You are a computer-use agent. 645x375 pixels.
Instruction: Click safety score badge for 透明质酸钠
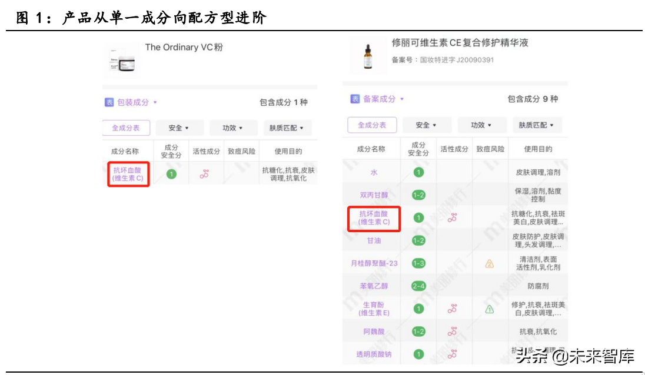tap(419, 354)
